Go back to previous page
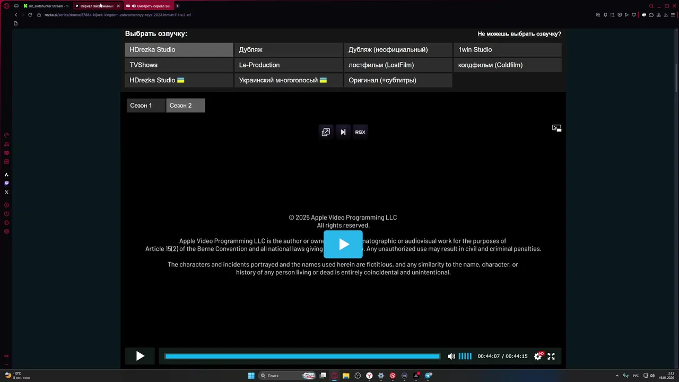 pos(16,15)
